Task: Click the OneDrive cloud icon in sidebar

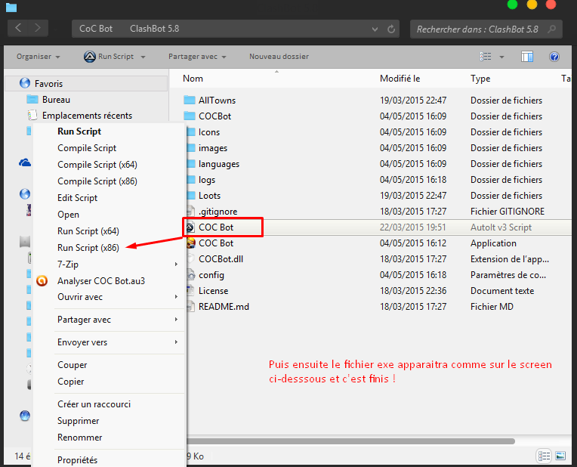Action: point(25,162)
